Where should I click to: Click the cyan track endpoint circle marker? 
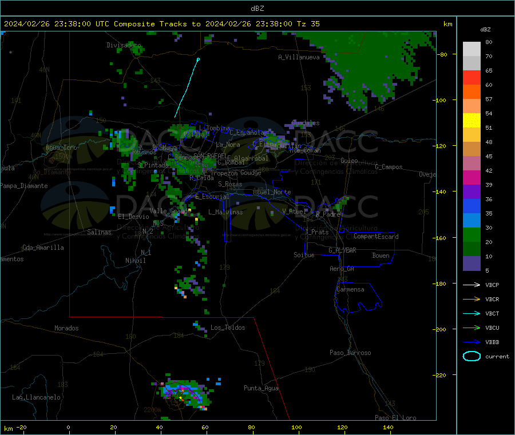coord(198,59)
